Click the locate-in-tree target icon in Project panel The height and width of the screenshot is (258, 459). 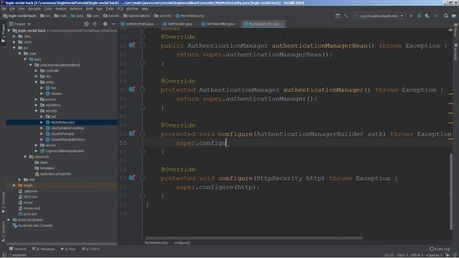coord(86,24)
